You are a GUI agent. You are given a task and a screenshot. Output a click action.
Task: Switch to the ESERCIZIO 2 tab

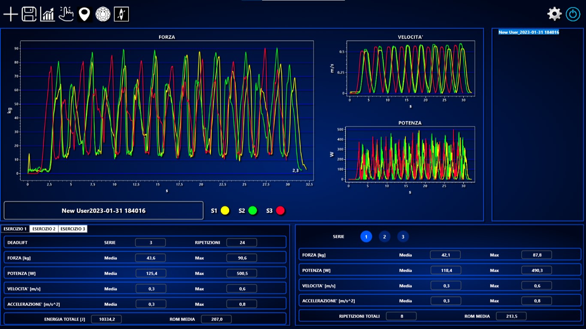[x=44, y=229]
